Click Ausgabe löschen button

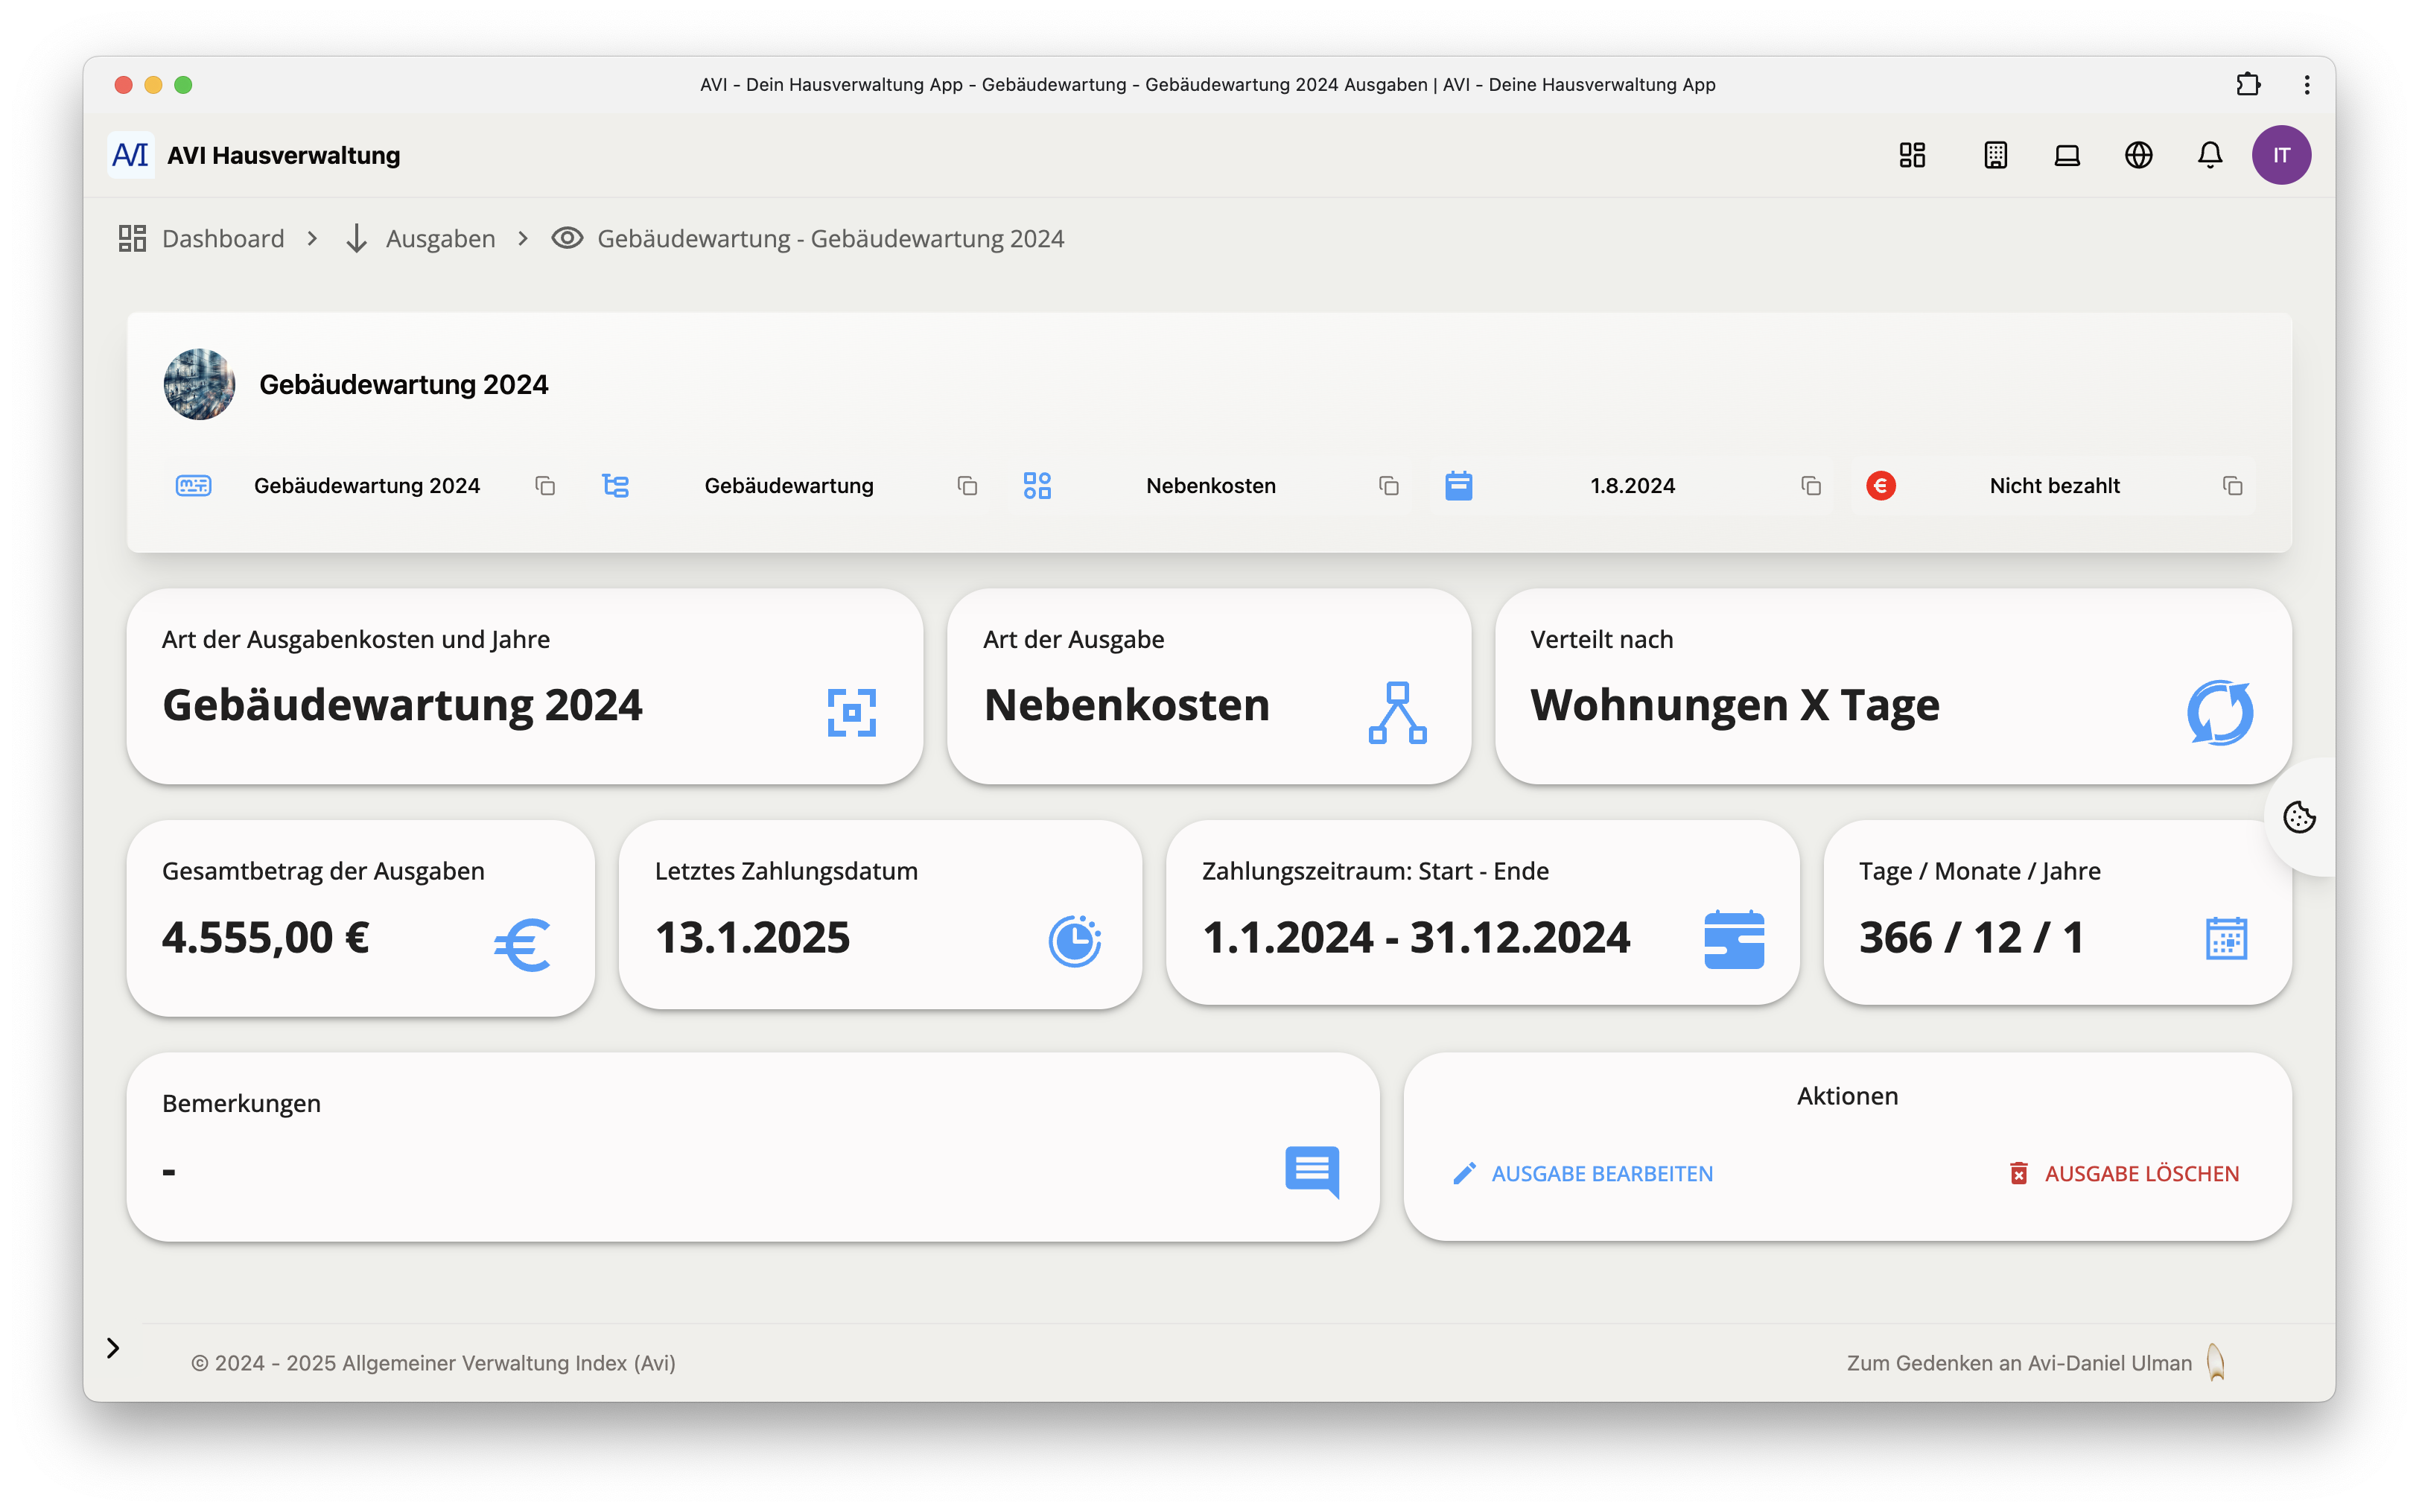point(2124,1174)
